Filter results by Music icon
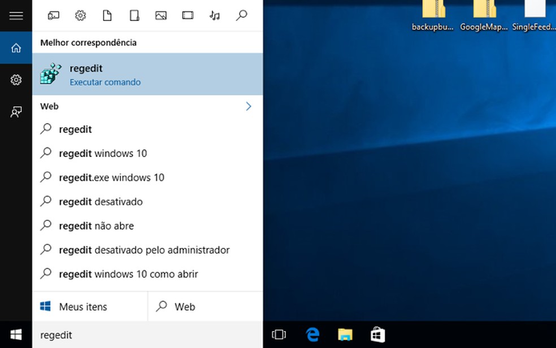The width and height of the screenshot is (556, 348). click(x=215, y=16)
